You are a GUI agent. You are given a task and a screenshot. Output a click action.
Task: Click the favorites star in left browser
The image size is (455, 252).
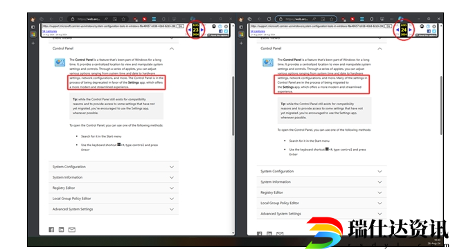point(123,19)
